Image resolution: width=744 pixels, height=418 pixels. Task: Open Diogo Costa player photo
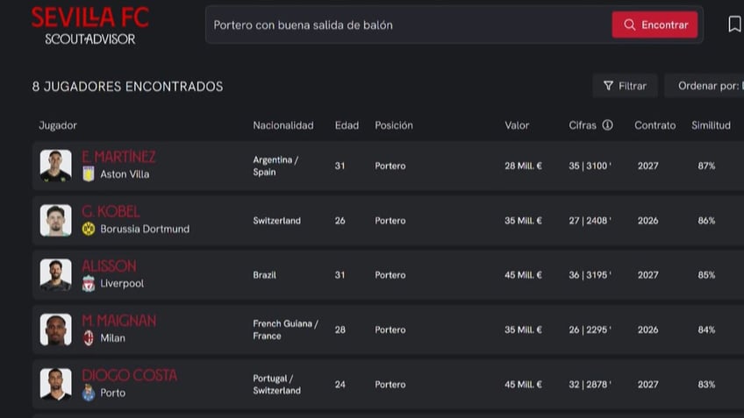tap(55, 385)
